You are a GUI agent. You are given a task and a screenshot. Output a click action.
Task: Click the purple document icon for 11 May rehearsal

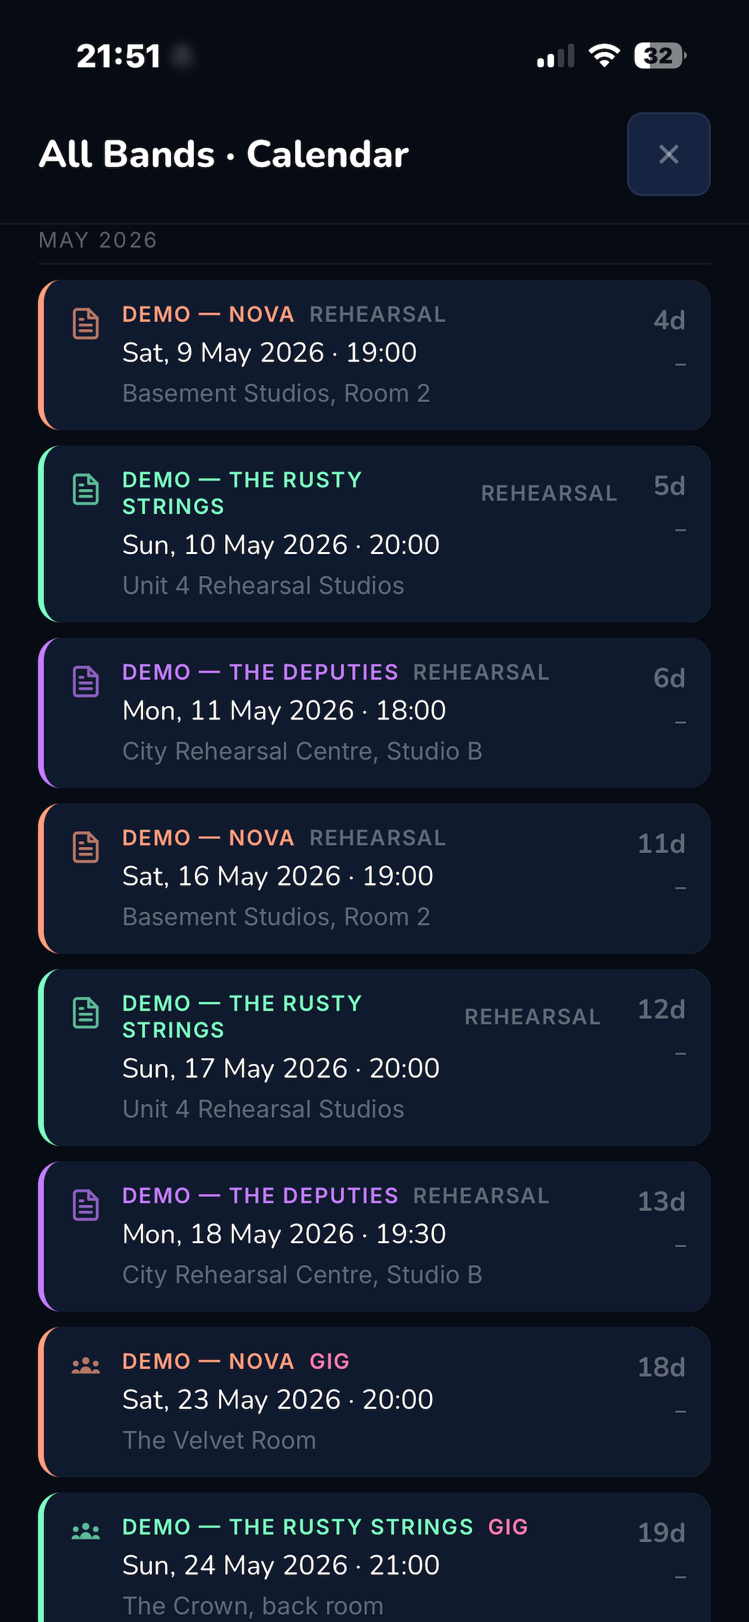click(86, 682)
